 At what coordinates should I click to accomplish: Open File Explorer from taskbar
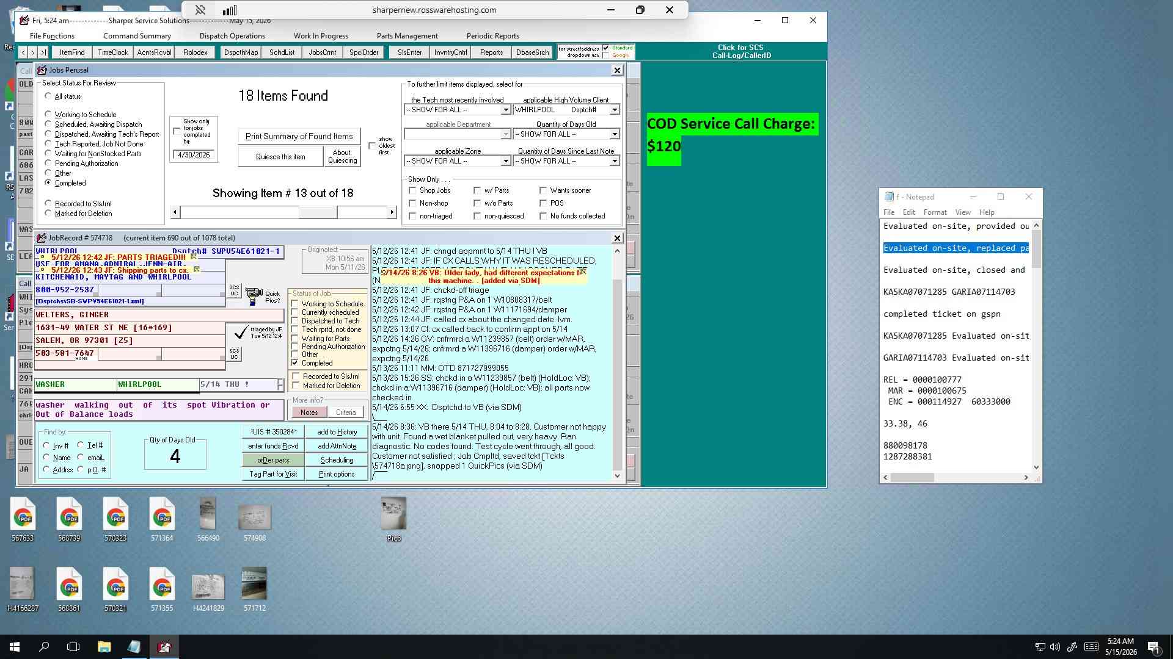[x=104, y=647]
